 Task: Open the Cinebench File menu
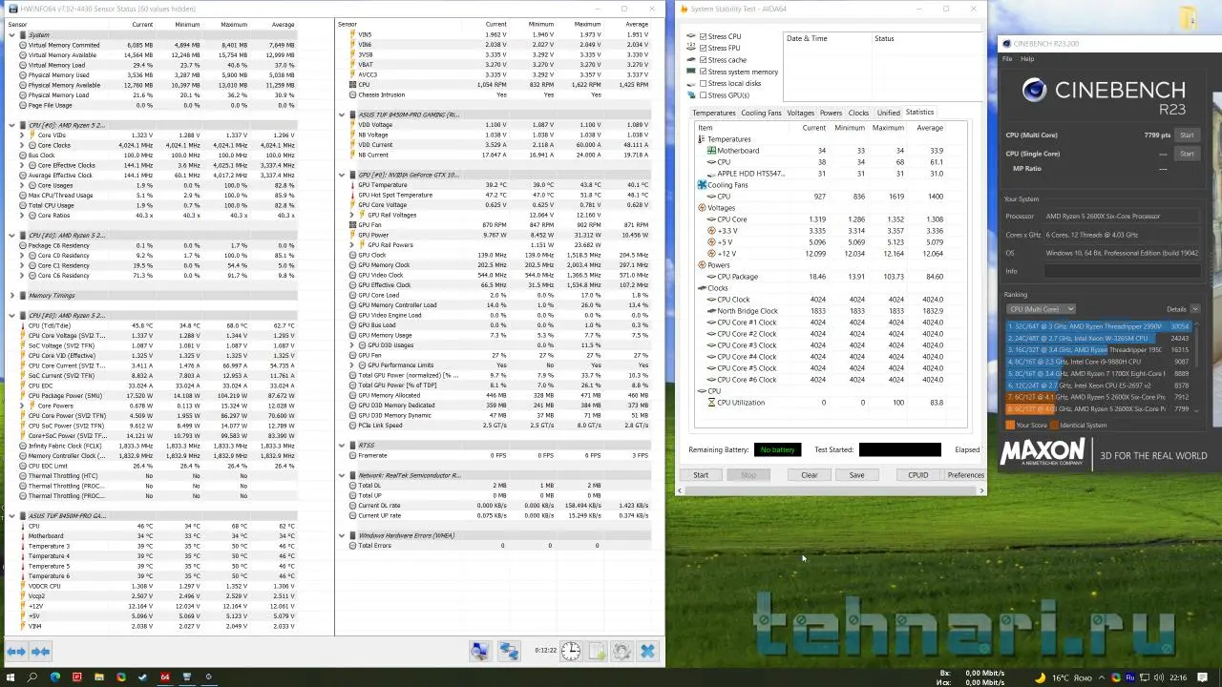pos(1006,59)
